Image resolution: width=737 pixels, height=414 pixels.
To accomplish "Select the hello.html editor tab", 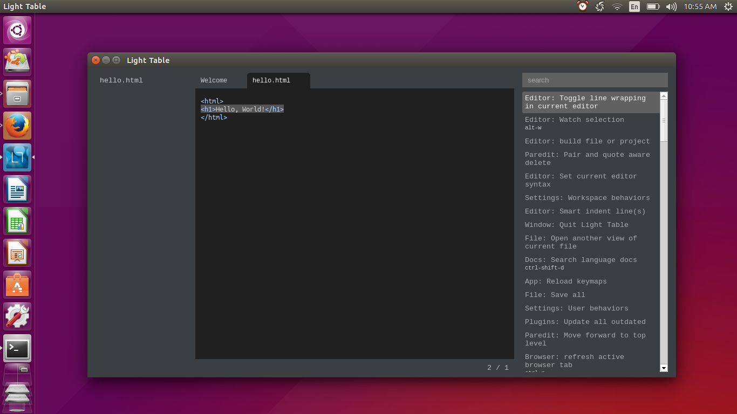I will point(278,81).
